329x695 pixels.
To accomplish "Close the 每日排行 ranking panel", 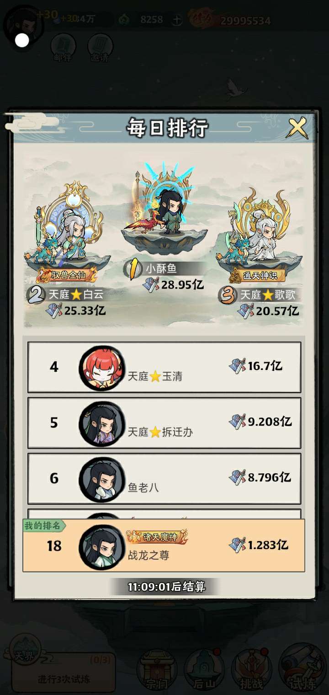I will pos(297,128).
